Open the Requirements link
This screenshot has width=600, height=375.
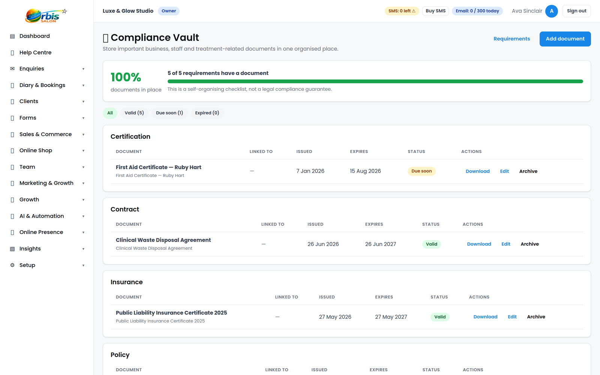click(x=511, y=39)
